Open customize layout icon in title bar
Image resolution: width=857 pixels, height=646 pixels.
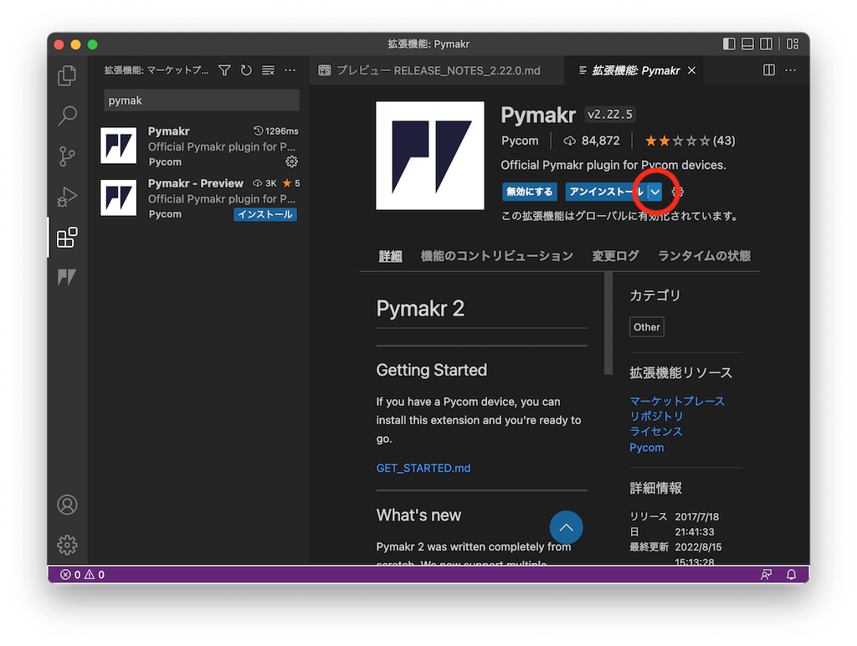[x=793, y=44]
